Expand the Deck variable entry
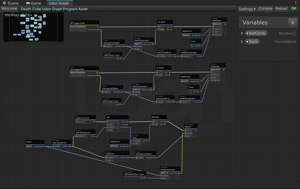The image size is (300, 189). pos(242,41)
